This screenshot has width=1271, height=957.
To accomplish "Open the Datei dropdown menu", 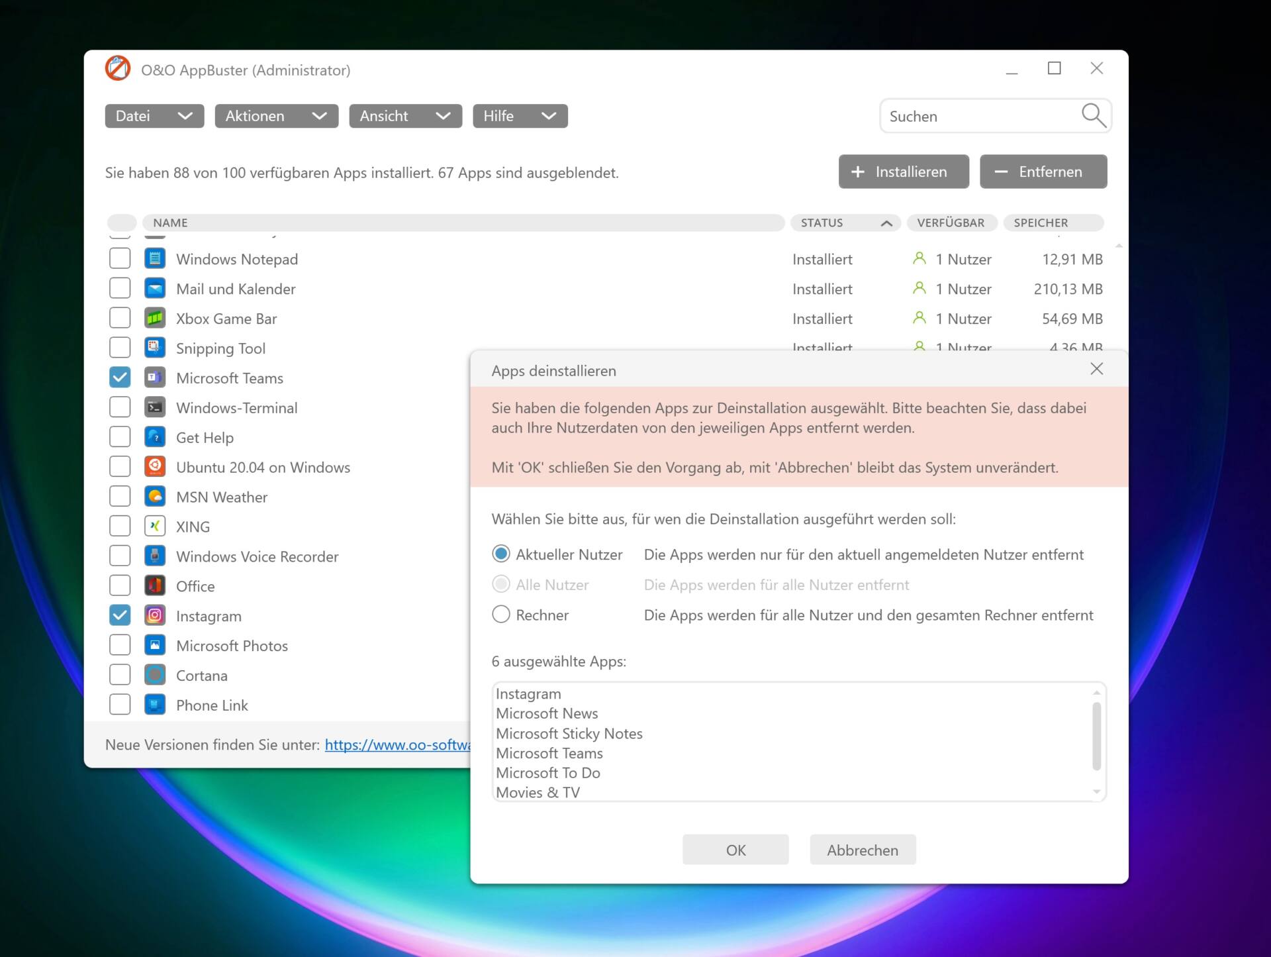I will coord(154,116).
